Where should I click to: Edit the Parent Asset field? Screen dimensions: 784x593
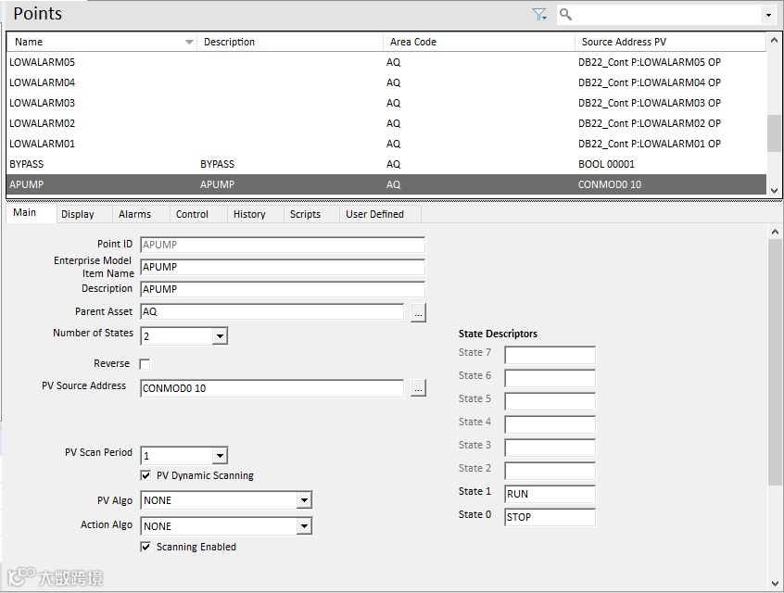point(272,311)
